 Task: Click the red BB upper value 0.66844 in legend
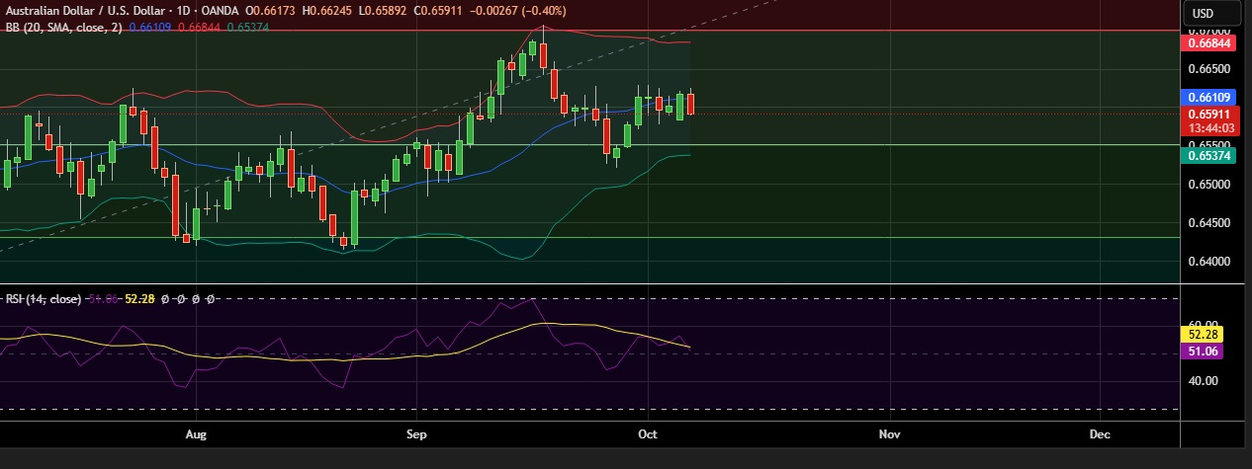point(199,27)
